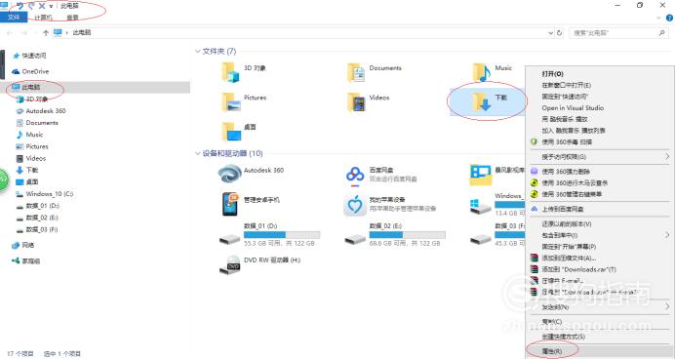Select Videos in the navigation pane

tap(36, 158)
